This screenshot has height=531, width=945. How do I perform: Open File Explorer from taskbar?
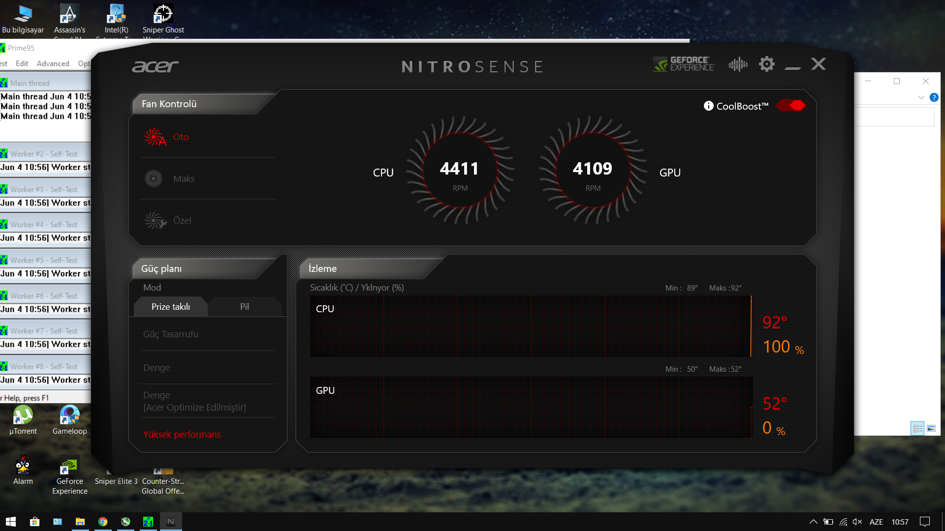coord(80,522)
